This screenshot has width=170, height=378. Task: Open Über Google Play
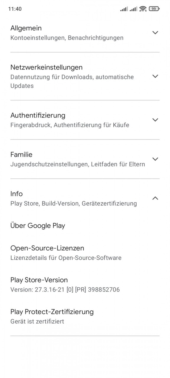pyautogui.click(x=85, y=226)
